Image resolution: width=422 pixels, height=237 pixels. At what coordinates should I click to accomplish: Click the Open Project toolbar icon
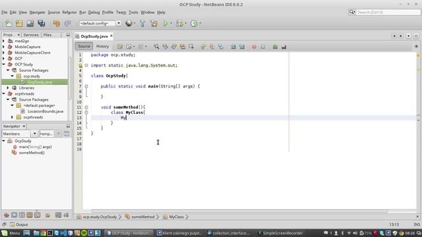point(30,24)
